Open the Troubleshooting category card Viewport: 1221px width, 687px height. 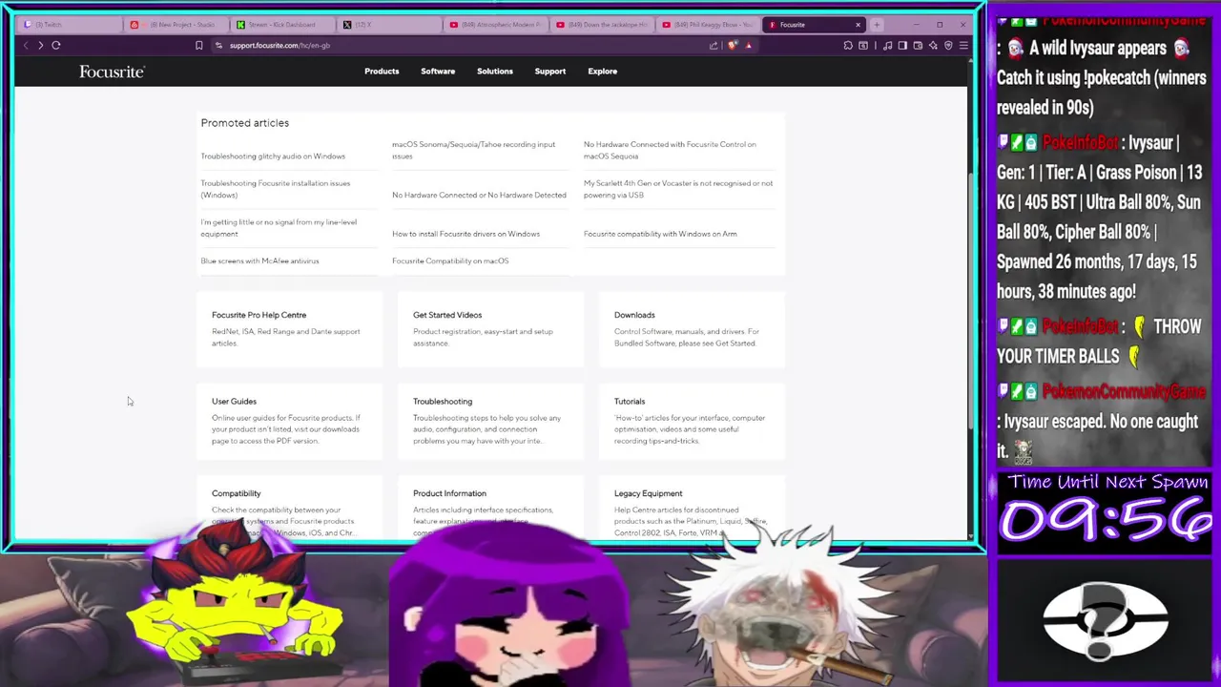pyautogui.click(x=490, y=421)
